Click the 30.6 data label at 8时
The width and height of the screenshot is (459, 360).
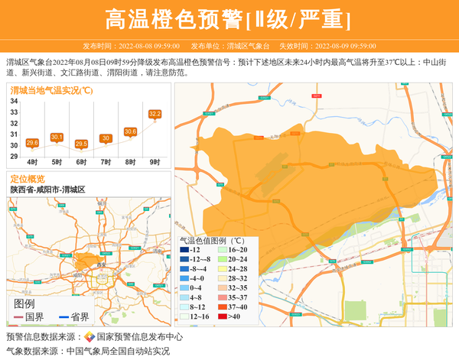[130, 131]
